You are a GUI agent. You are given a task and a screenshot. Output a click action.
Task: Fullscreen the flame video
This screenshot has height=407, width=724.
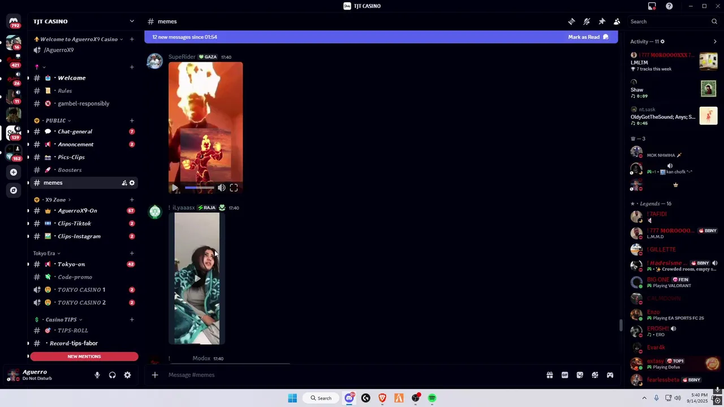[x=234, y=188]
